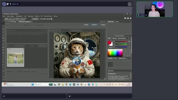This screenshot has width=178, height=100.
Task: Click the Windows Start button
Action: coord(33,84)
